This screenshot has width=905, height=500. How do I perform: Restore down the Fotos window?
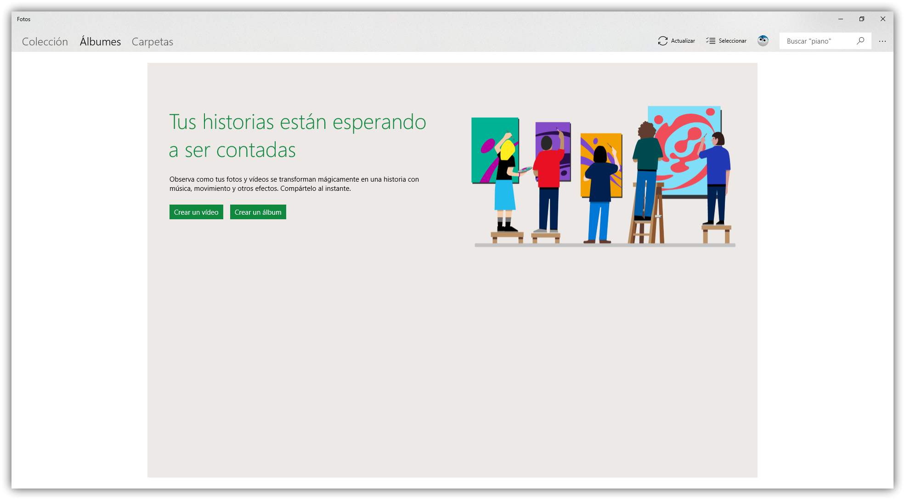click(x=862, y=19)
